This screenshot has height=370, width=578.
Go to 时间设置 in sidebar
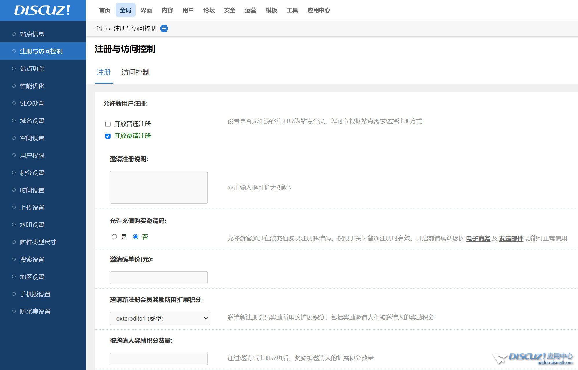(43, 190)
